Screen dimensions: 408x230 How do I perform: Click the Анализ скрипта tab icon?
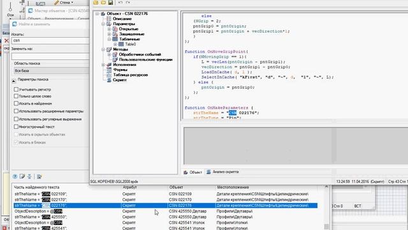pyautogui.click(x=208, y=172)
